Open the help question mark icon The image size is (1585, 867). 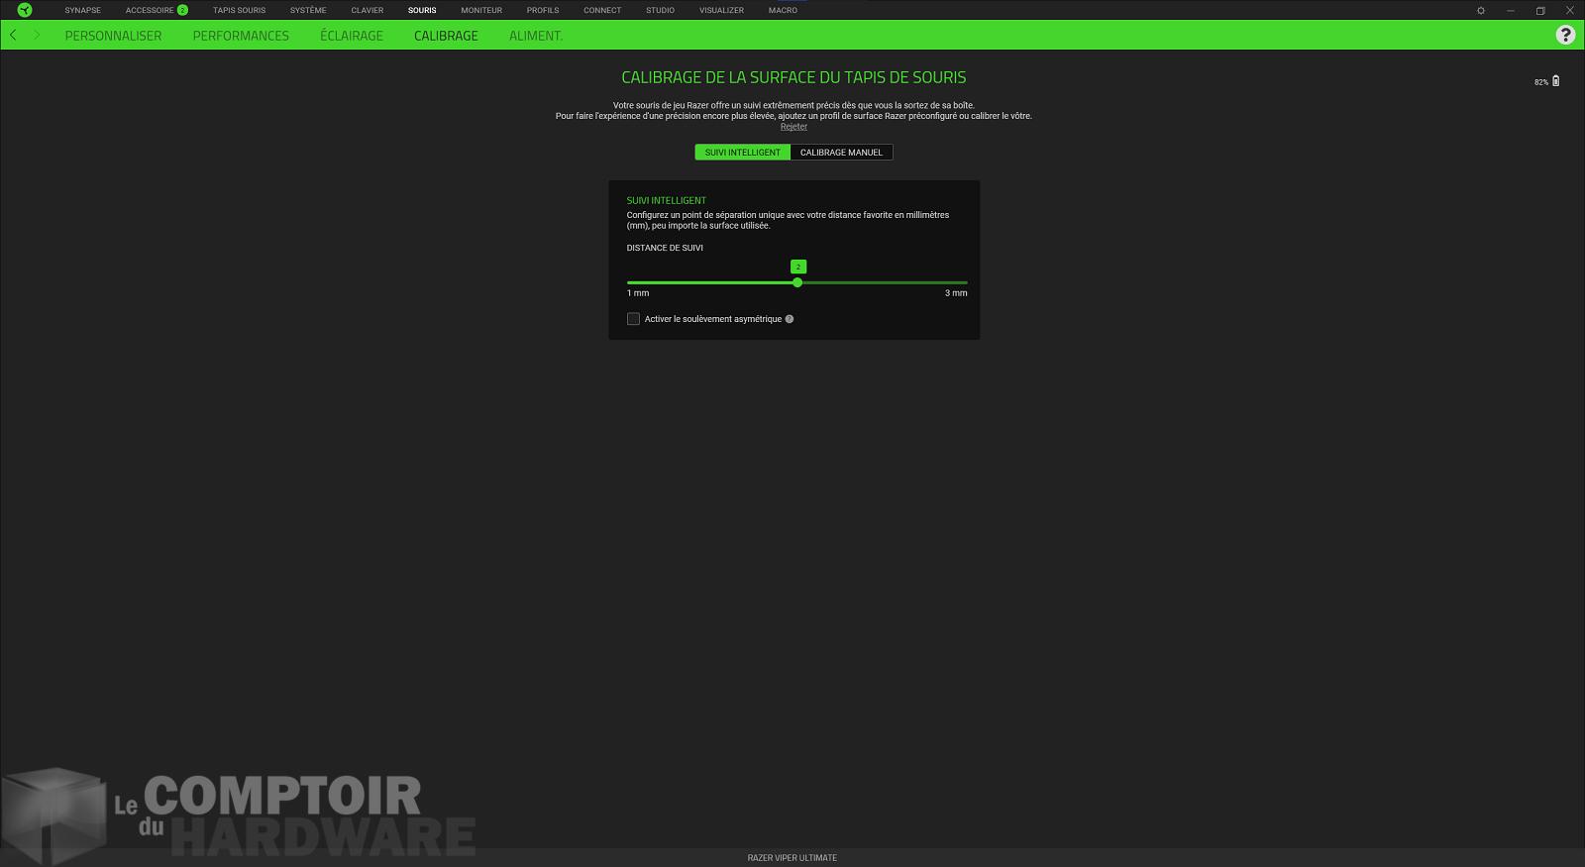[x=1565, y=35]
